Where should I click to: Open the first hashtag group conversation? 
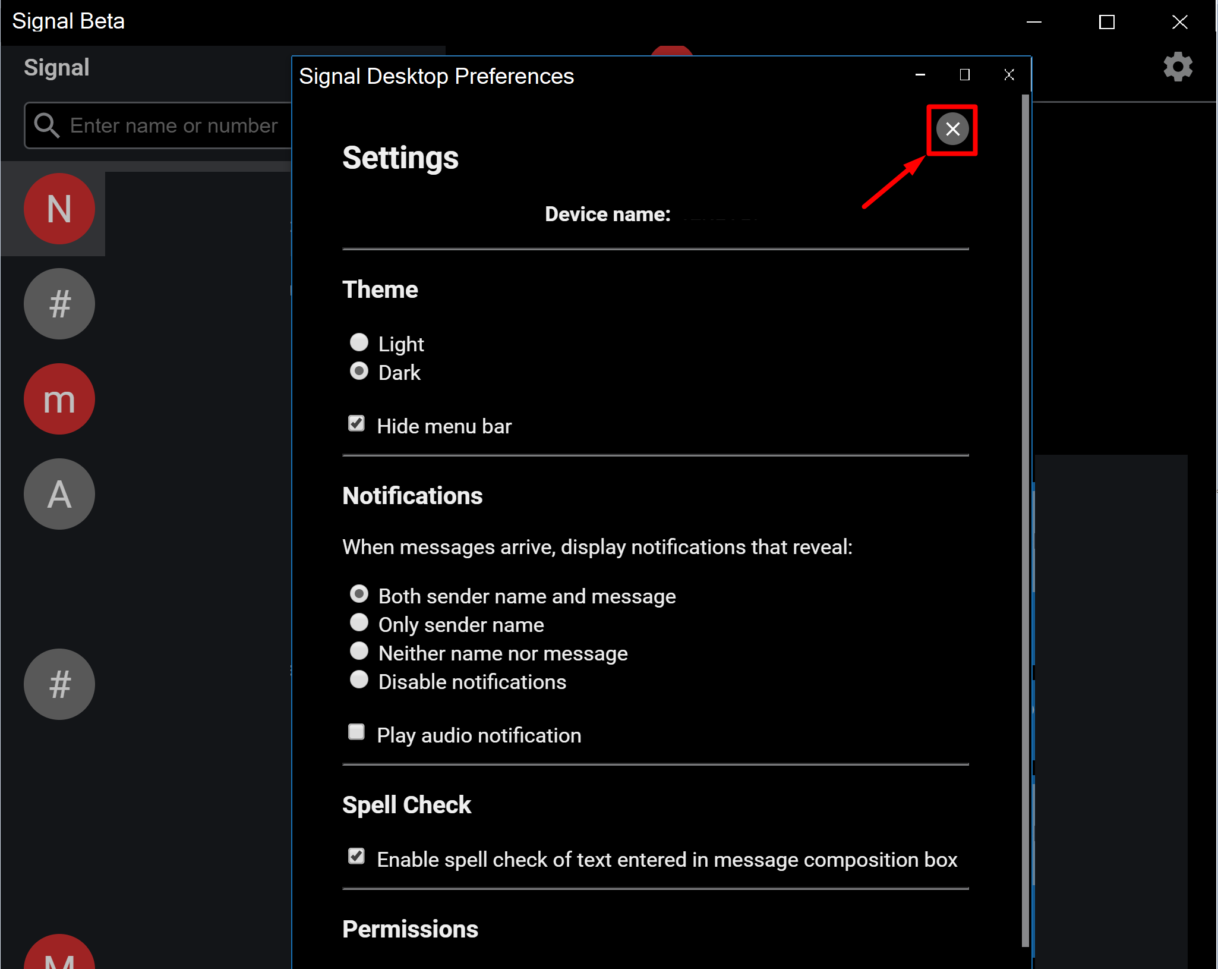tap(59, 304)
